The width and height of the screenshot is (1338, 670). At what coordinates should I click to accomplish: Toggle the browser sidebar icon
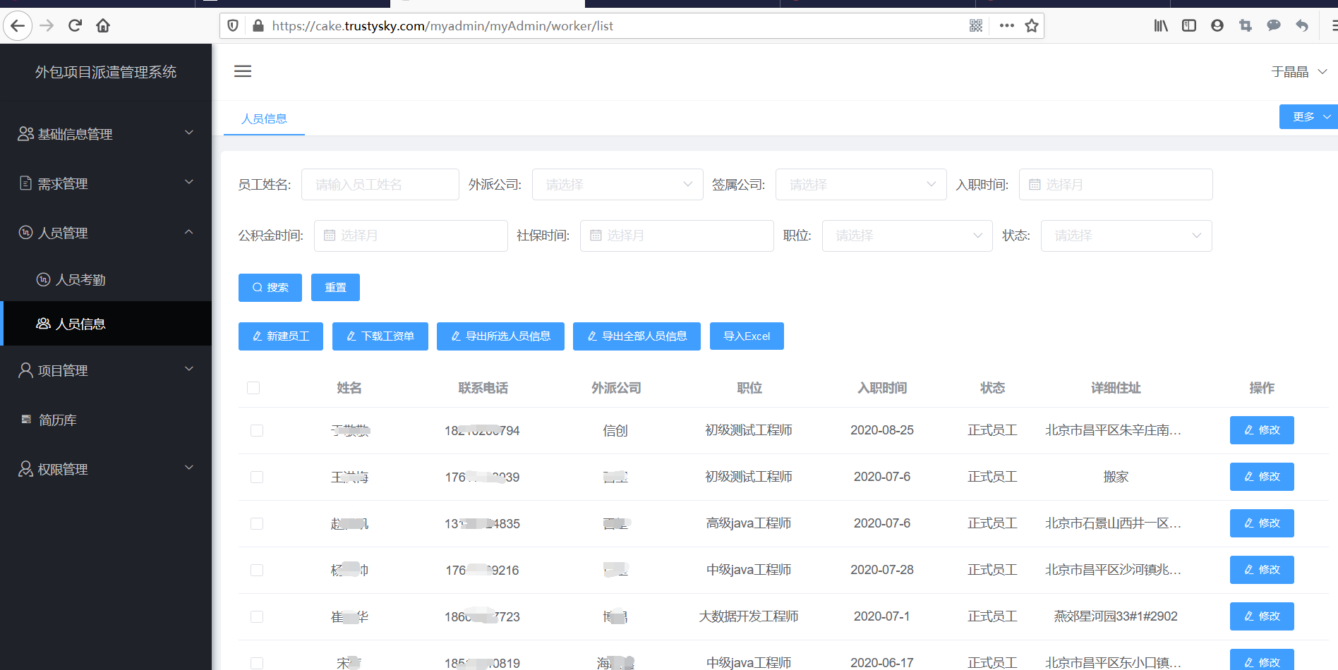(1189, 26)
